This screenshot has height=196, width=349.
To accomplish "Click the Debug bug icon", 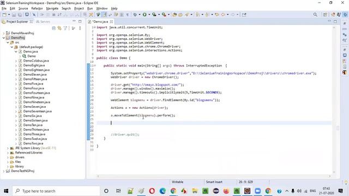I will coord(135,15).
